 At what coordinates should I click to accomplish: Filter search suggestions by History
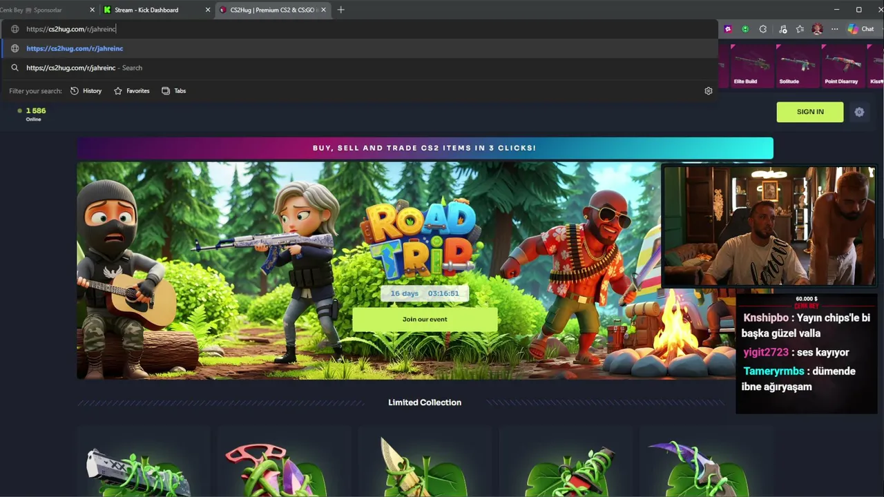(x=86, y=91)
